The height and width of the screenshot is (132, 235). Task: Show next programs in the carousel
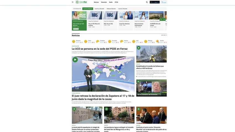tap(164, 19)
